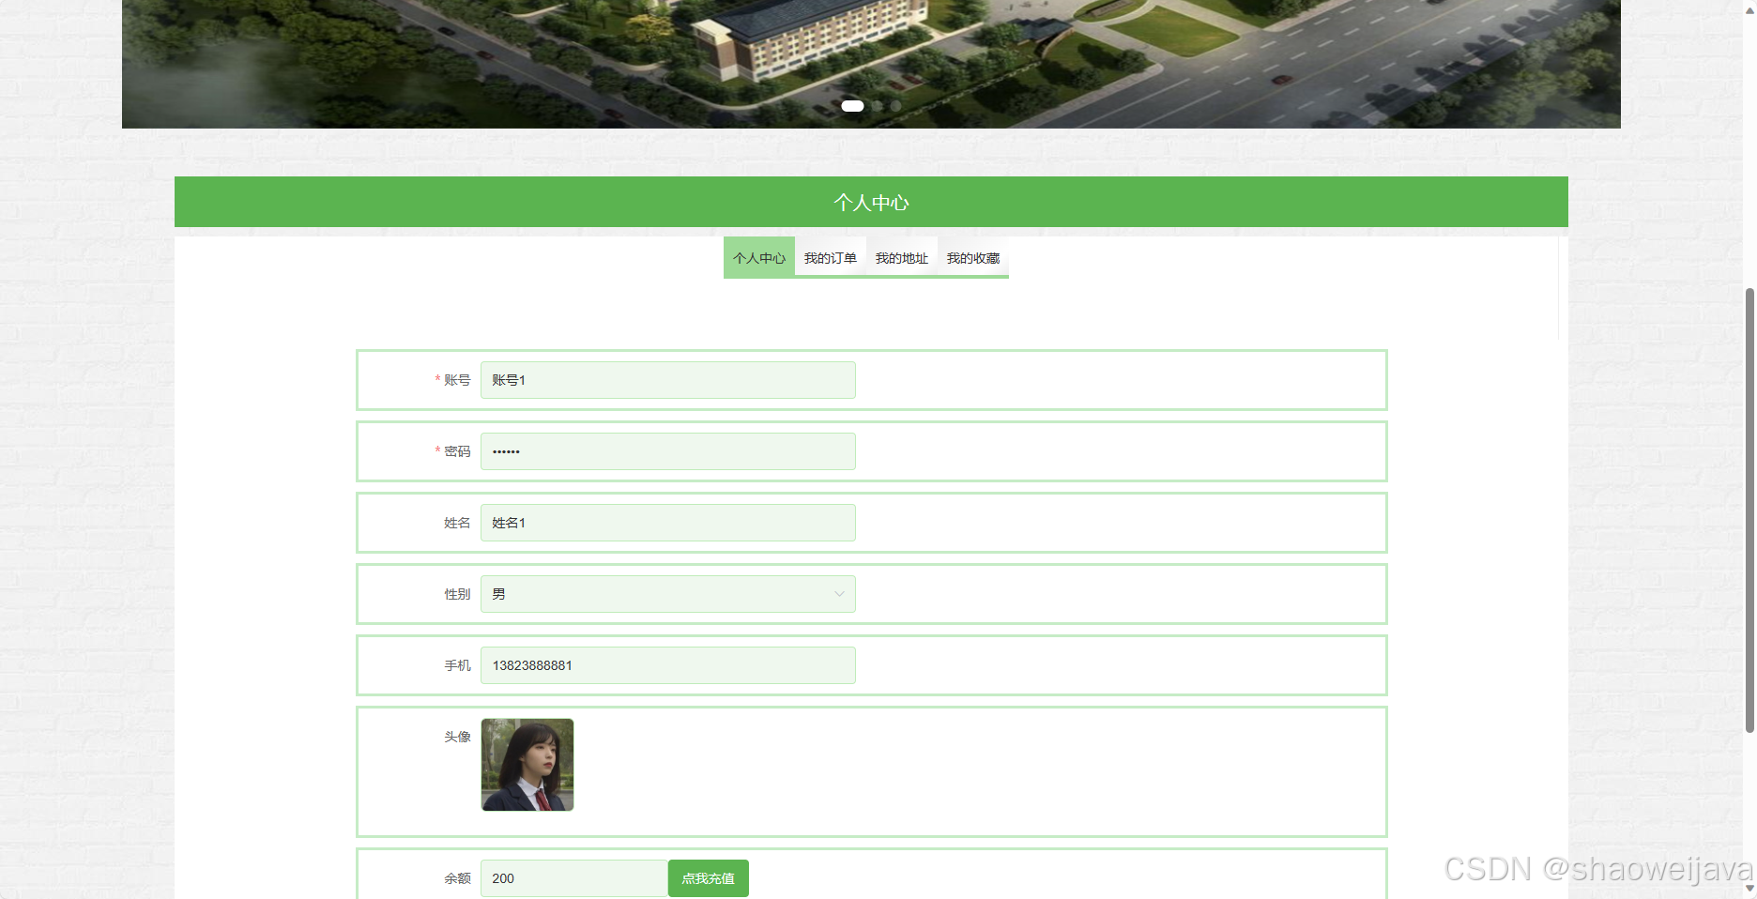Click the 姓名 input field
Viewport: 1757px width, 899px height.
[668, 523]
